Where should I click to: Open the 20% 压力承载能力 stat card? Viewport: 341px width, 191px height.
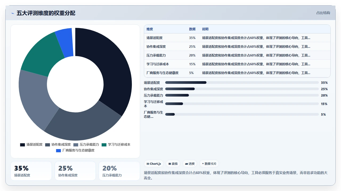tap(119, 171)
